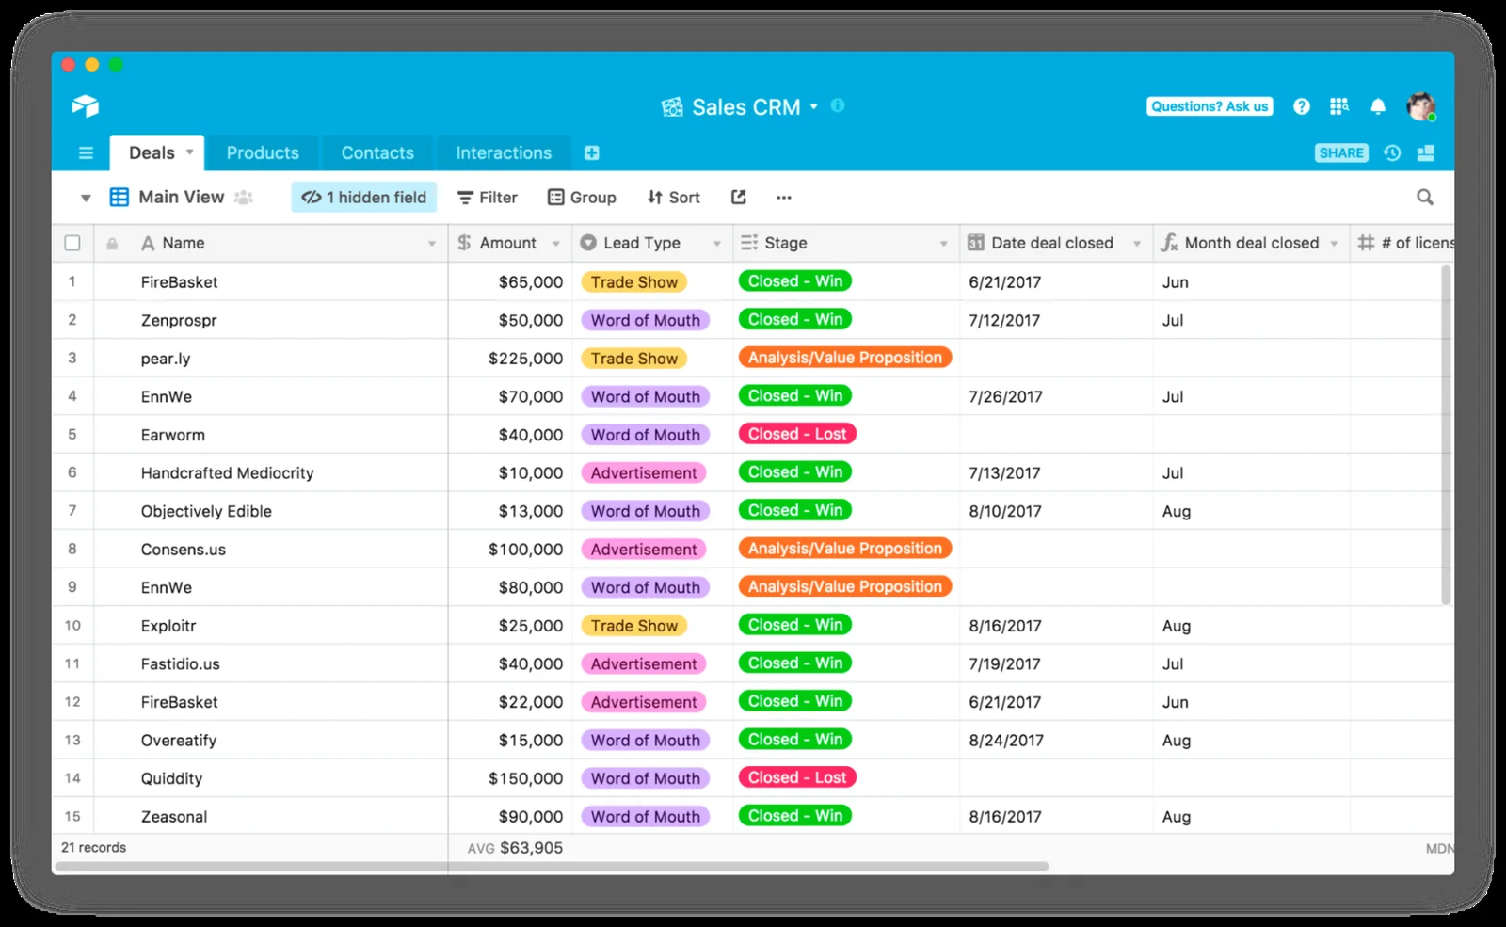Open the Lead Type column dropdown arrow
Screen dimensions: 1506x927
pyautogui.click(x=717, y=244)
